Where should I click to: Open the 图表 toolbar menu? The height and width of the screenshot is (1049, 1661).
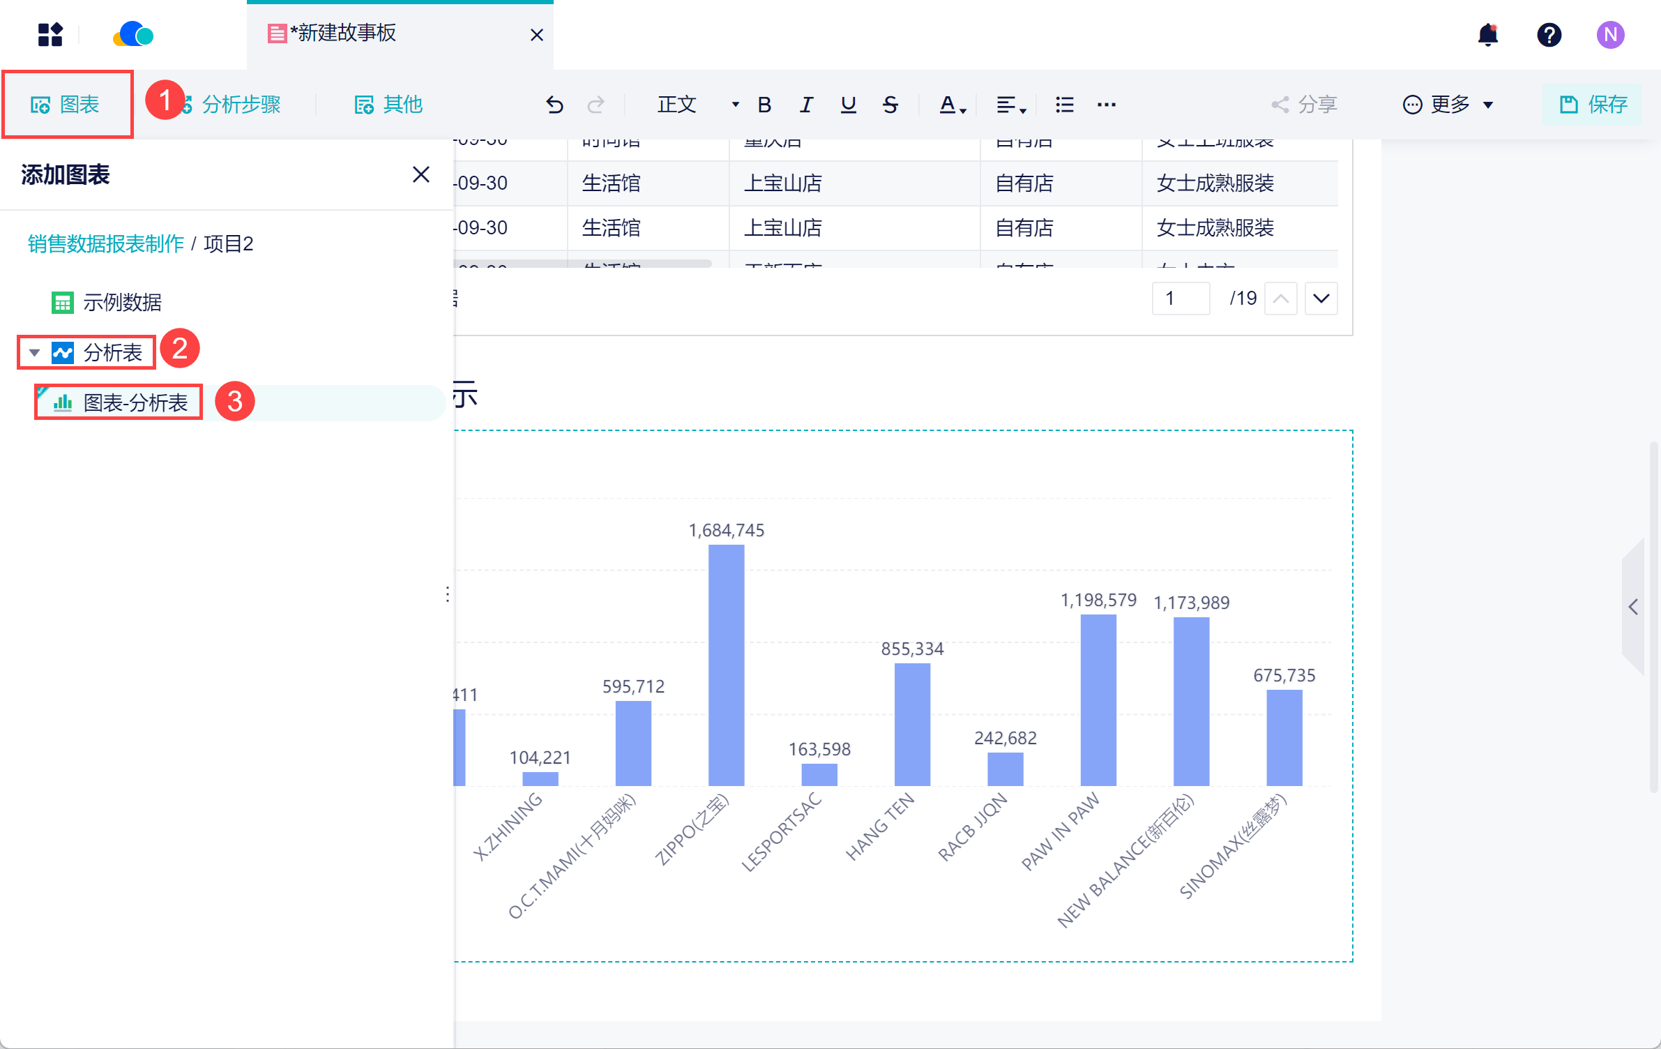pyautogui.click(x=66, y=105)
